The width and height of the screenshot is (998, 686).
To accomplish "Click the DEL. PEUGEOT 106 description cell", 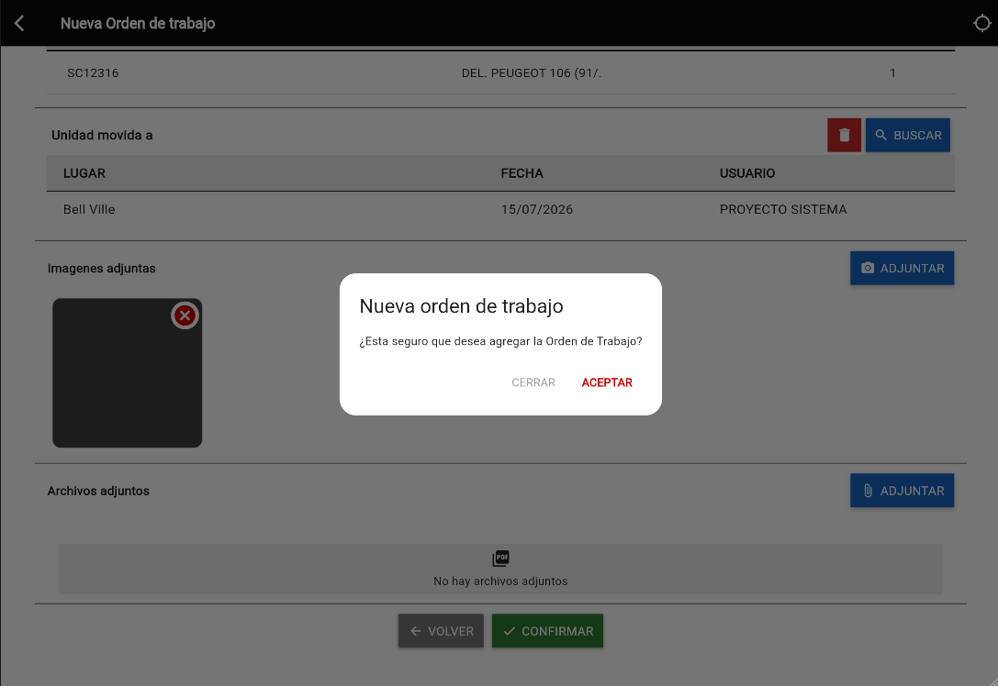I will (x=532, y=73).
